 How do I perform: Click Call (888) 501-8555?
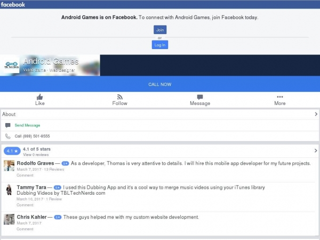tap(32, 136)
